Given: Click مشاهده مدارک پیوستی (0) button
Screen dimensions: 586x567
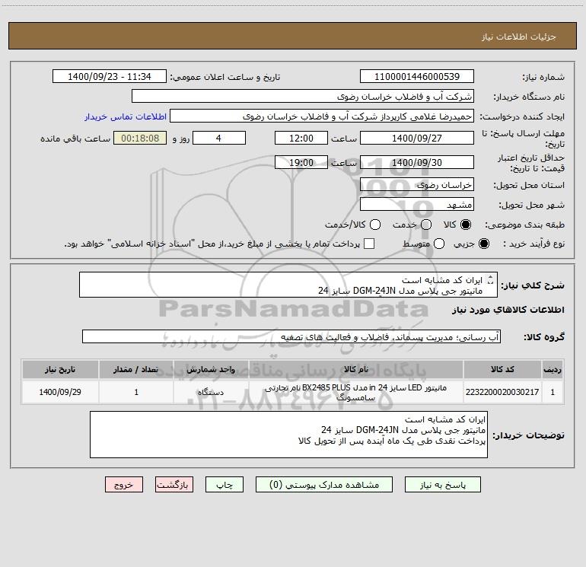Looking at the screenshot, I should click(x=324, y=485).
